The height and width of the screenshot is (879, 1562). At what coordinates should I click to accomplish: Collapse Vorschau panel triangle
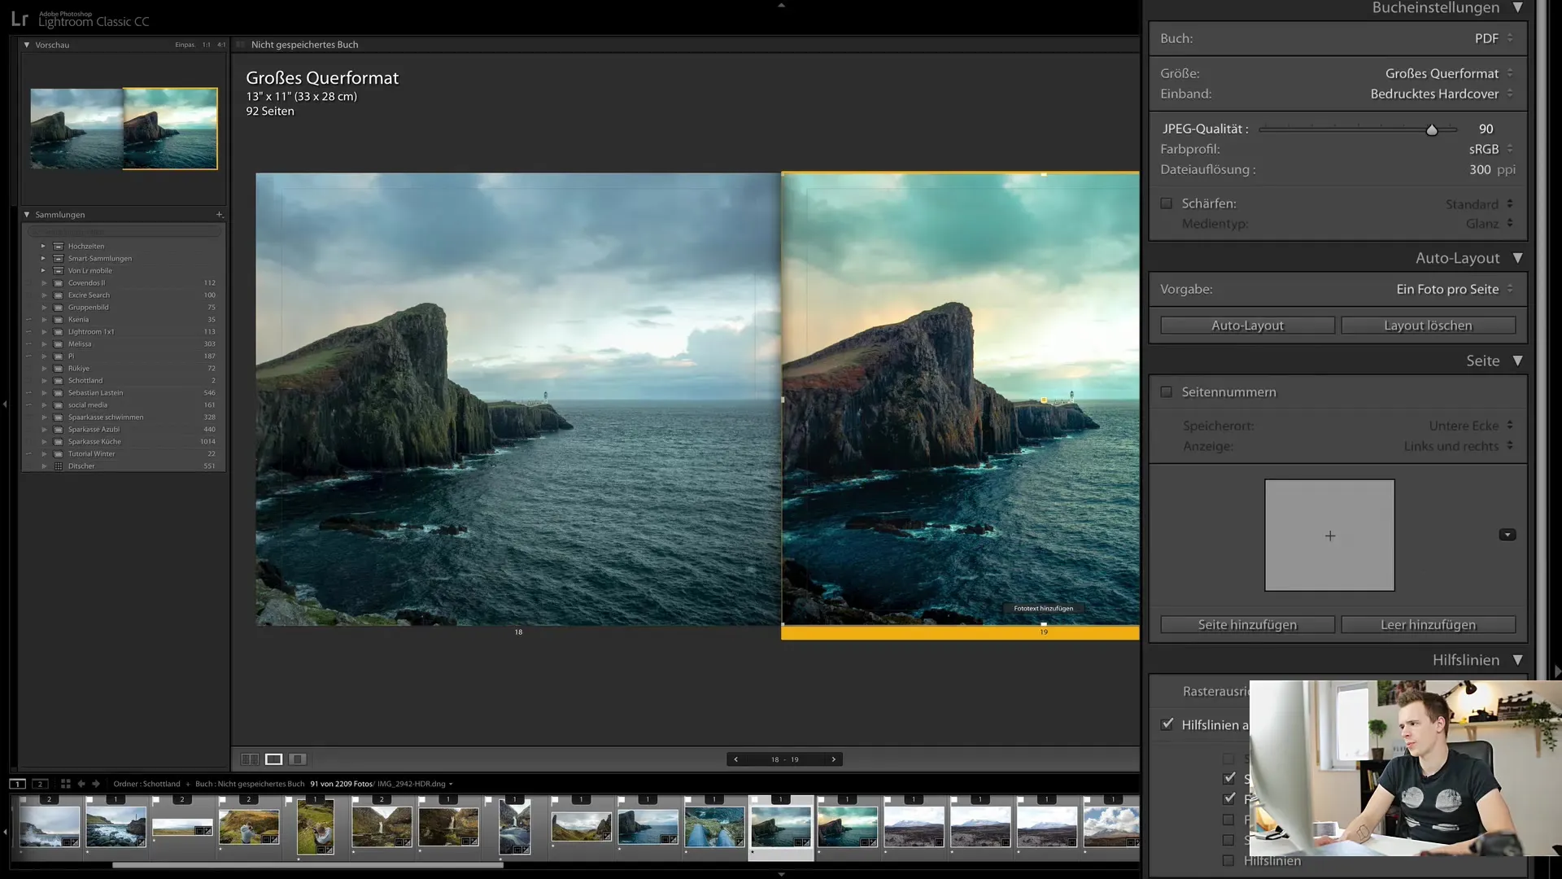[x=27, y=45]
